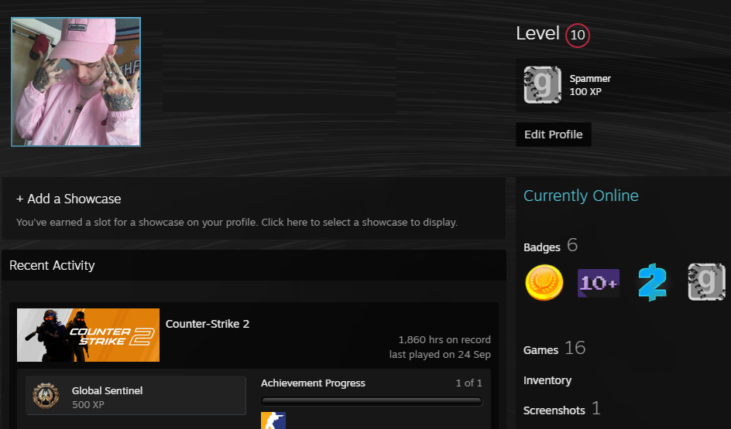Click the Spammer 100 XP text
This screenshot has width=731, height=429.
coord(590,85)
